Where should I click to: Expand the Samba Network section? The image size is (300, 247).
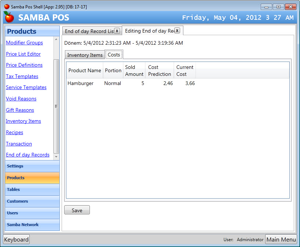32,225
